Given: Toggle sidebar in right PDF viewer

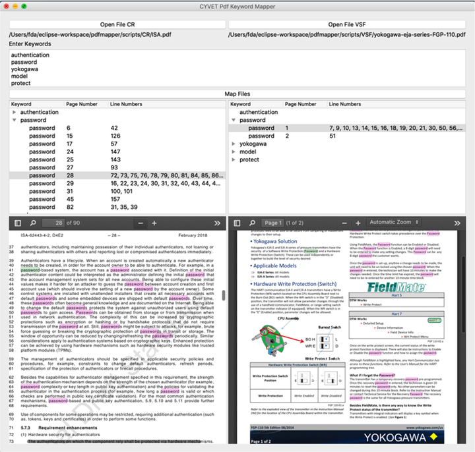Looking at the screenshot, I should (237, 223).
